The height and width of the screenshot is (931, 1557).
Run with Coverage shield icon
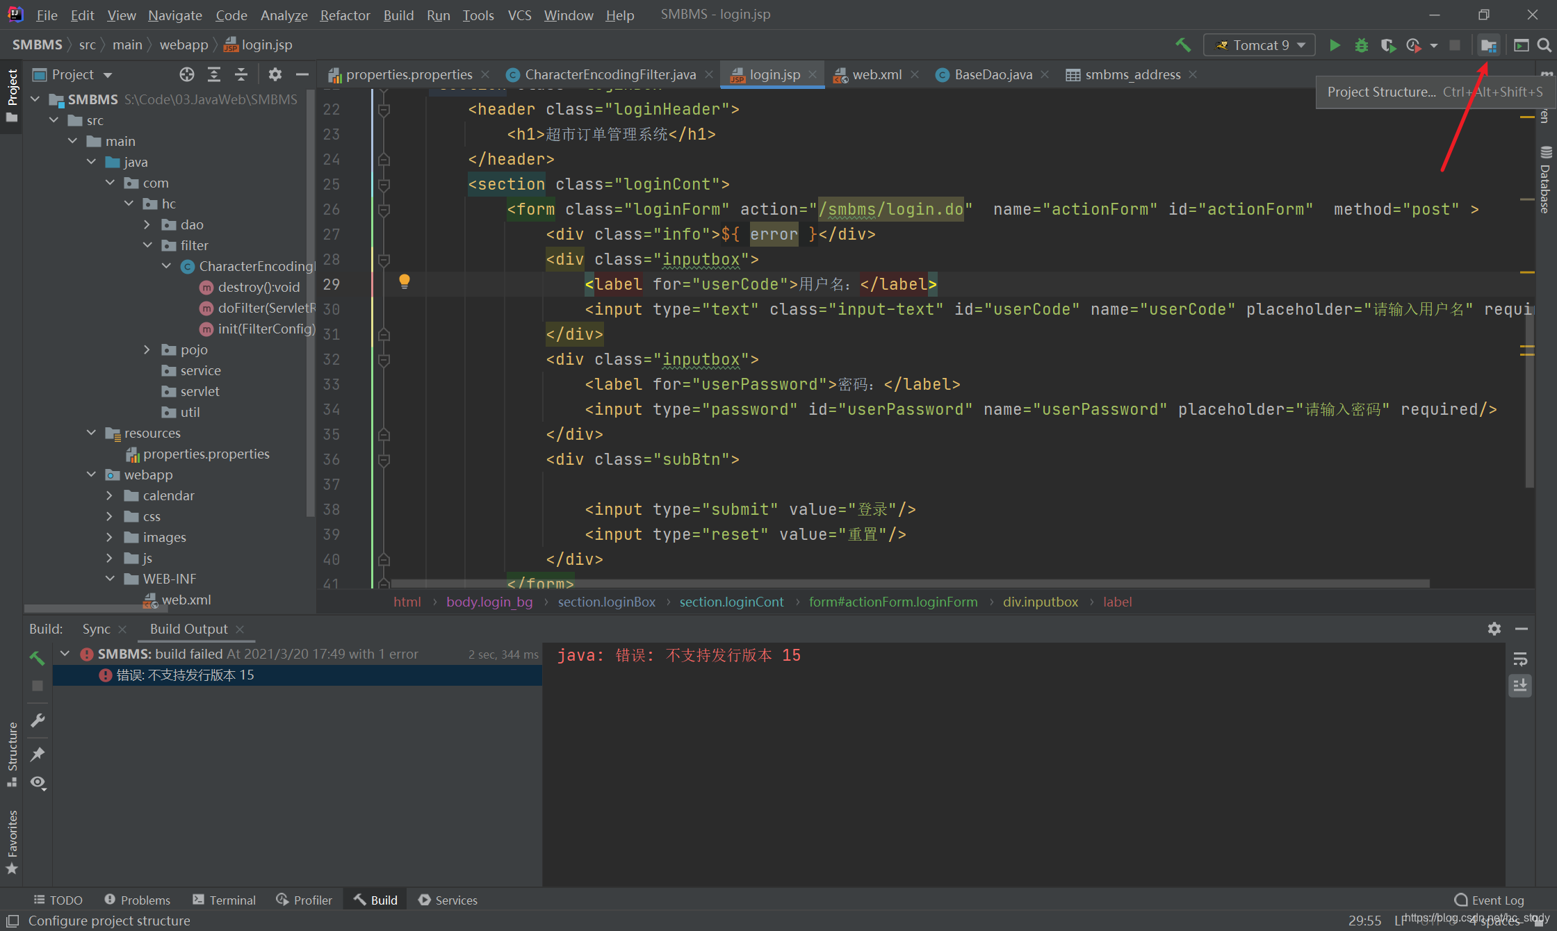click(1387, 45)
